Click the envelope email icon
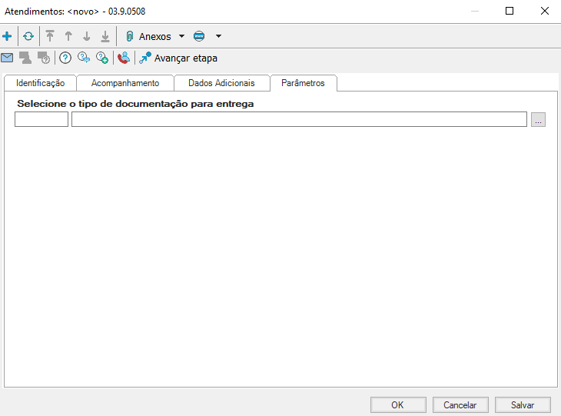Screen dimensions: 561x416 point(7,58)
